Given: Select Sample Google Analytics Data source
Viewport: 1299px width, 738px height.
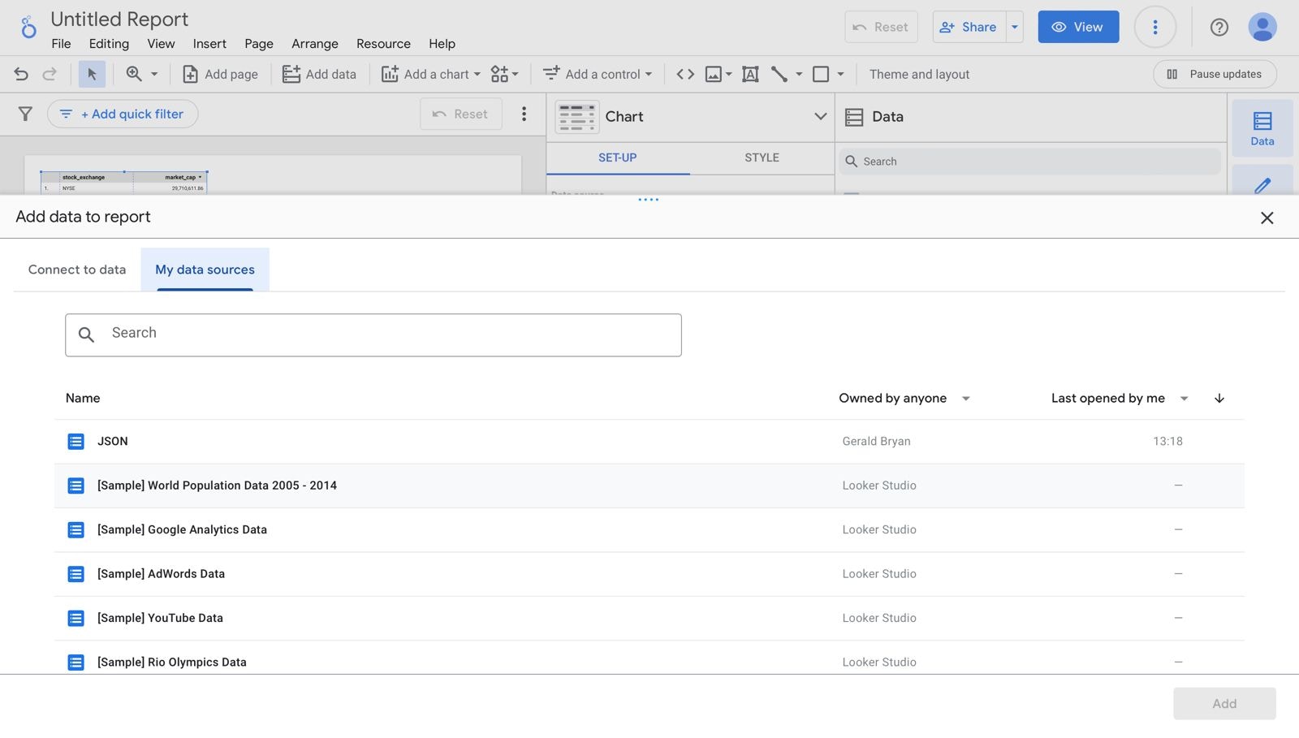Looking at the screenshot, I should coord(649,530).
